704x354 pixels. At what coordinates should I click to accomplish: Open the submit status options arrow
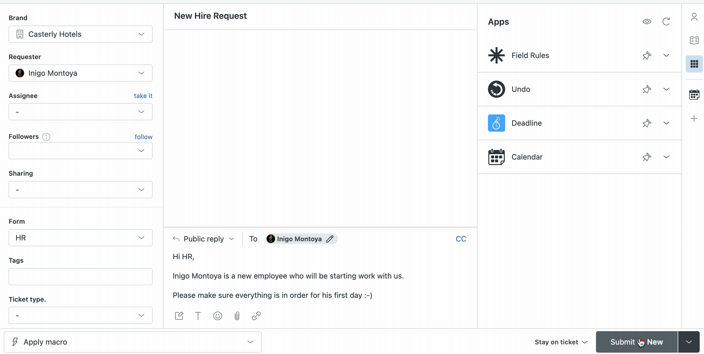click(x=689, y=342)
